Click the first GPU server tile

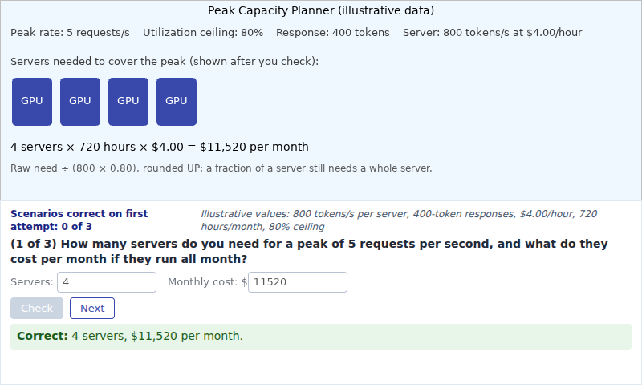coord(32,101)
